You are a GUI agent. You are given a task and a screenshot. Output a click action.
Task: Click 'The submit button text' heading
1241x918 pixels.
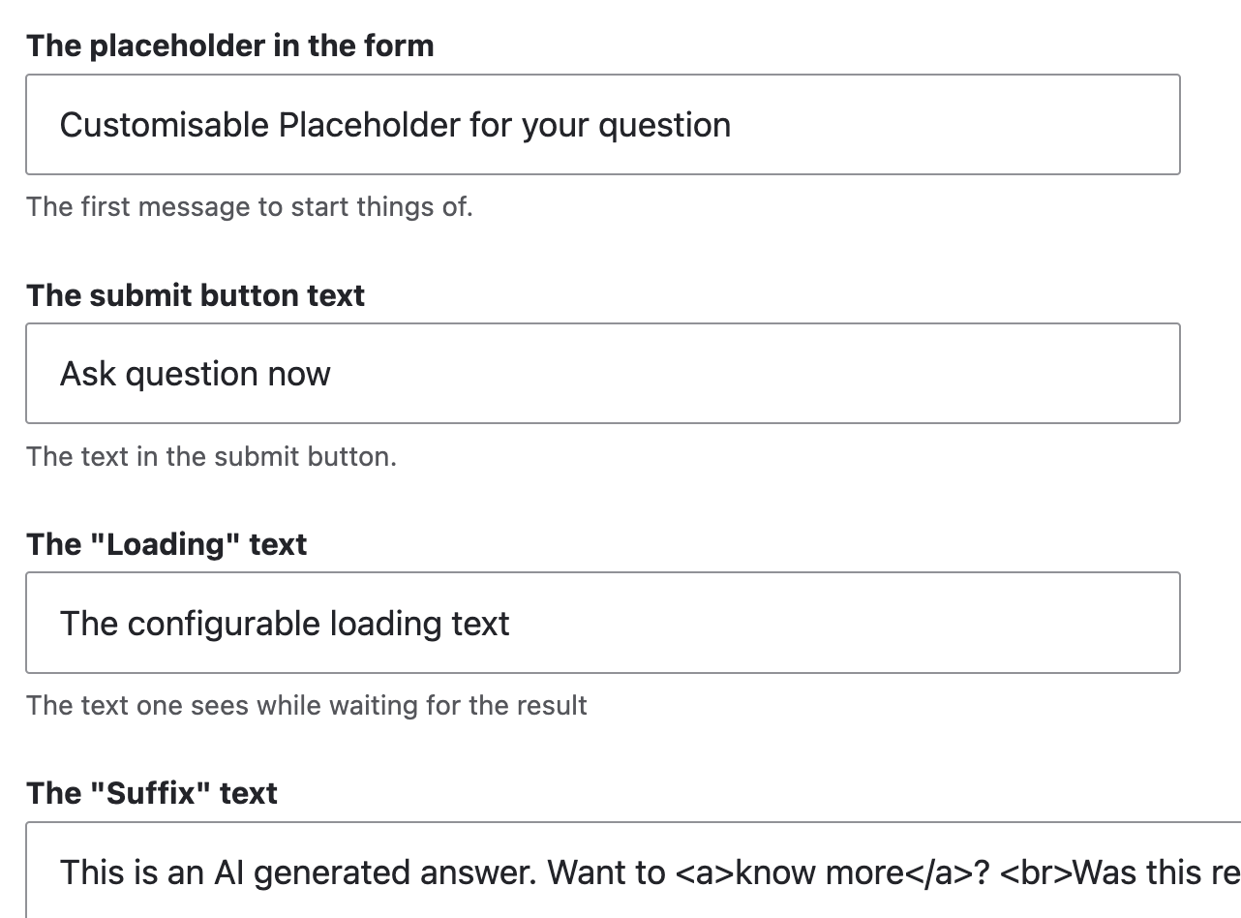point(195,294)
